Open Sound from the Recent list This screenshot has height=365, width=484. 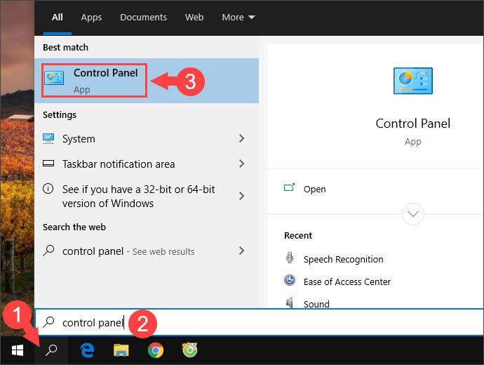pyautogui.click(x=316, y=304)
